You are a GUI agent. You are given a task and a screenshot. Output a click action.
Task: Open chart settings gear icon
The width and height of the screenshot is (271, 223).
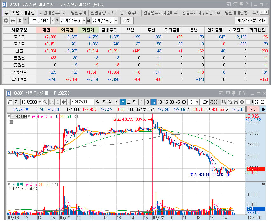[242, 102]
